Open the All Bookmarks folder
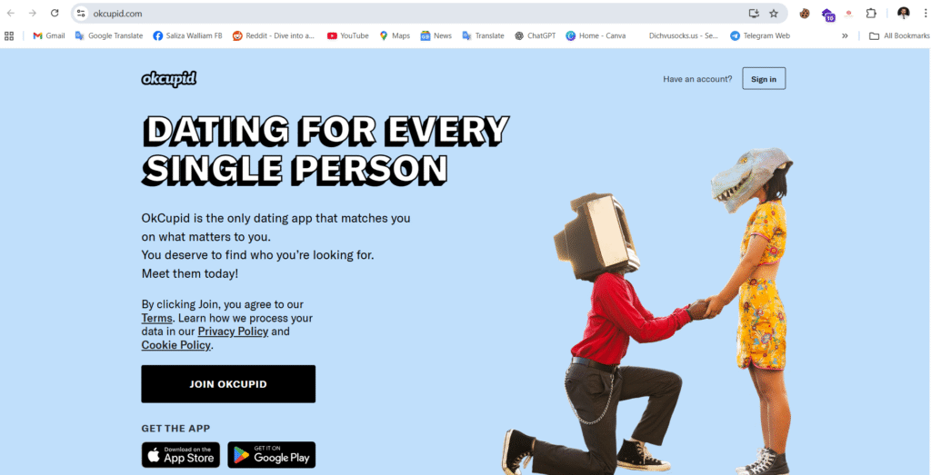 click(899, 35)
